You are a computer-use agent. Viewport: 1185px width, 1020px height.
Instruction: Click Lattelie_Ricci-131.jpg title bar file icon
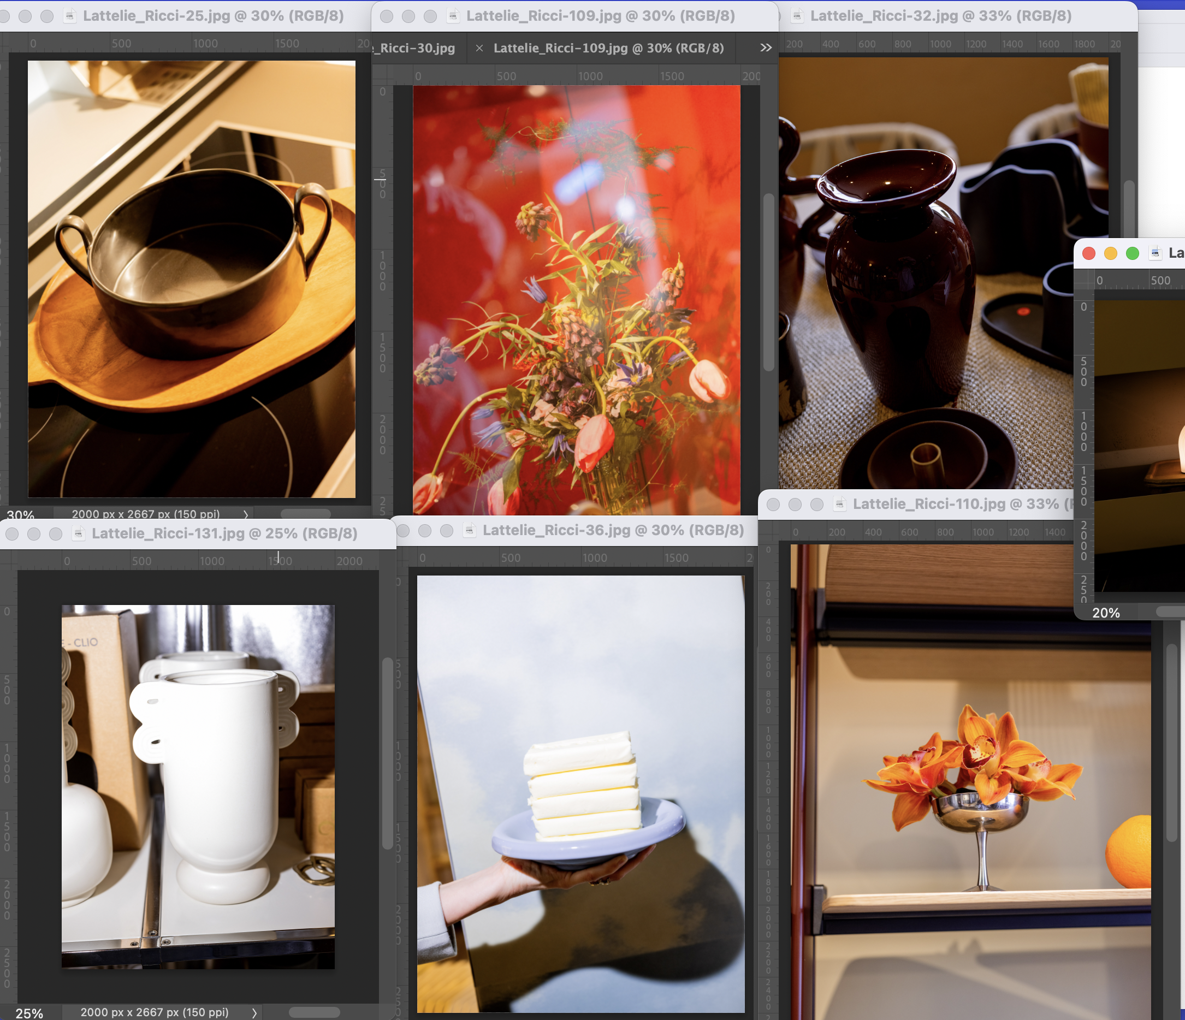click(78, 533)
